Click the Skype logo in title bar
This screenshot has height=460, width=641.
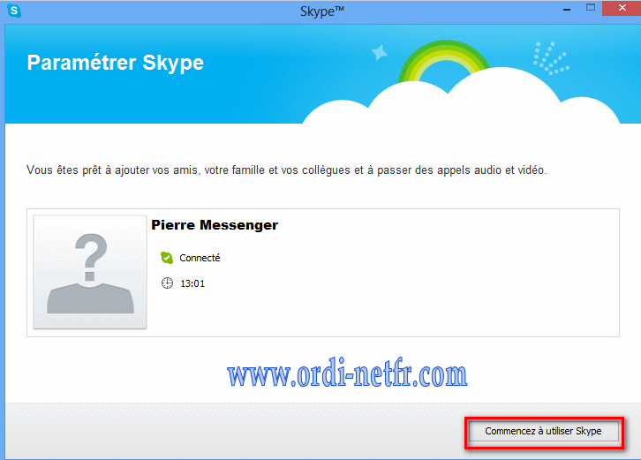(x=14, y=11)
